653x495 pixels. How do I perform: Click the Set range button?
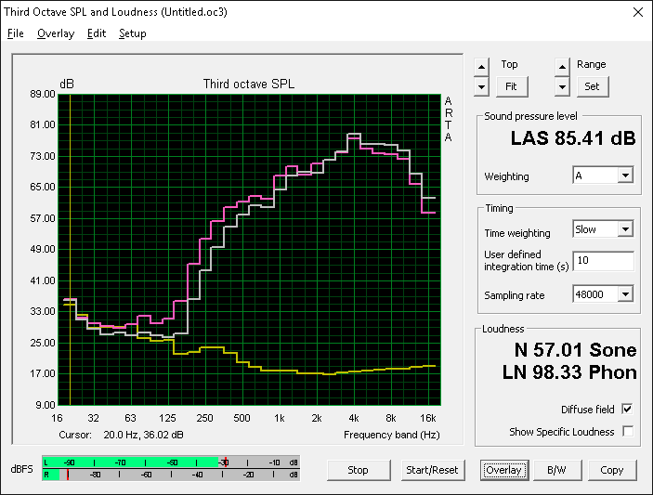point(593,86)
